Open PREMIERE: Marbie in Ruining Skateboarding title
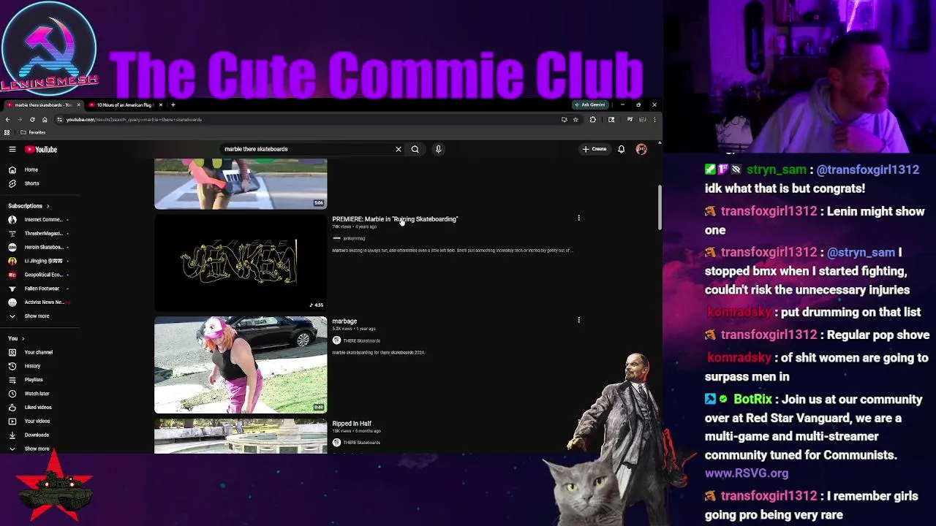 pyautogui.click(x=395, y=219)
